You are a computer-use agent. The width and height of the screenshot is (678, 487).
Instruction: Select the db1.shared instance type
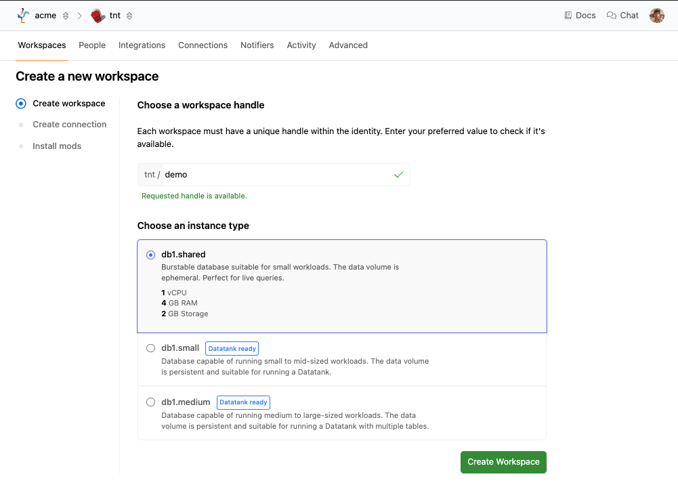[x=151, y=255]
